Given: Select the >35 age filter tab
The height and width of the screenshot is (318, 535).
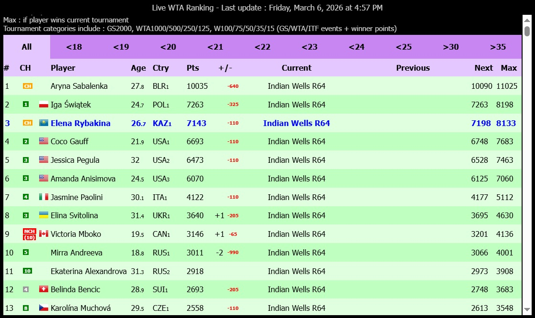Looking at the screenshot, I should [x=498, y=47].
